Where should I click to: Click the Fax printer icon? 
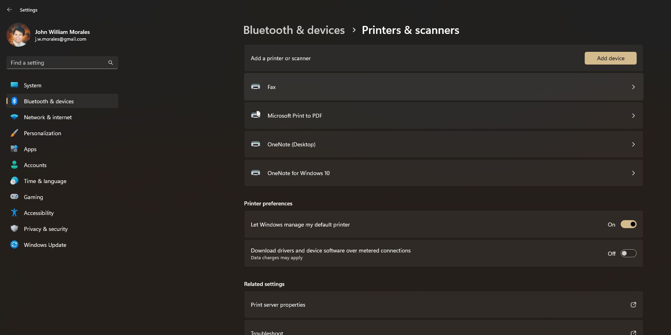(256, 87)
